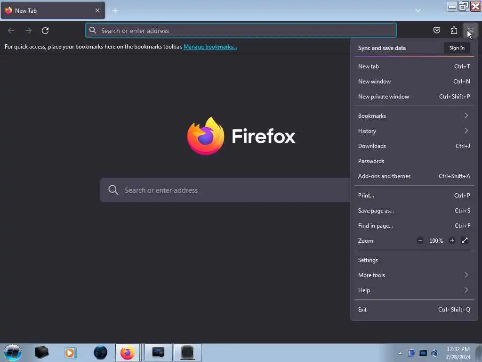The width and height of the screenshot is (482, 362).
Task: Open a new tab with plus button
Action: [x=115, y=11]
